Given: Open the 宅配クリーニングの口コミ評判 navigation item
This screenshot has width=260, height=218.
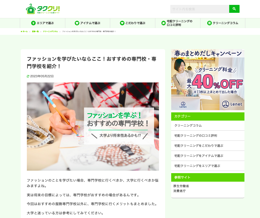Looking at the screenshot, I should point(178,23).
